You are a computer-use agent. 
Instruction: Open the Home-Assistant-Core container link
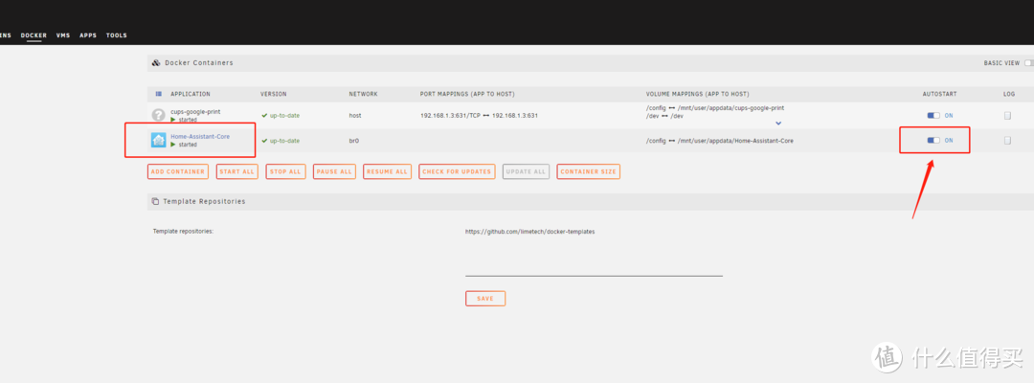pos(200,137)
